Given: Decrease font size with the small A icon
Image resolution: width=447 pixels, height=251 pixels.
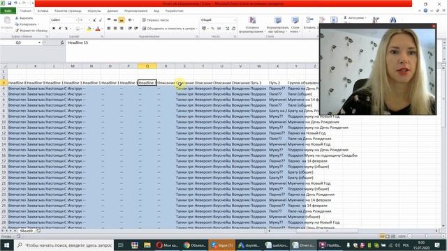Looking at the screenshot, I should (101, 20).
